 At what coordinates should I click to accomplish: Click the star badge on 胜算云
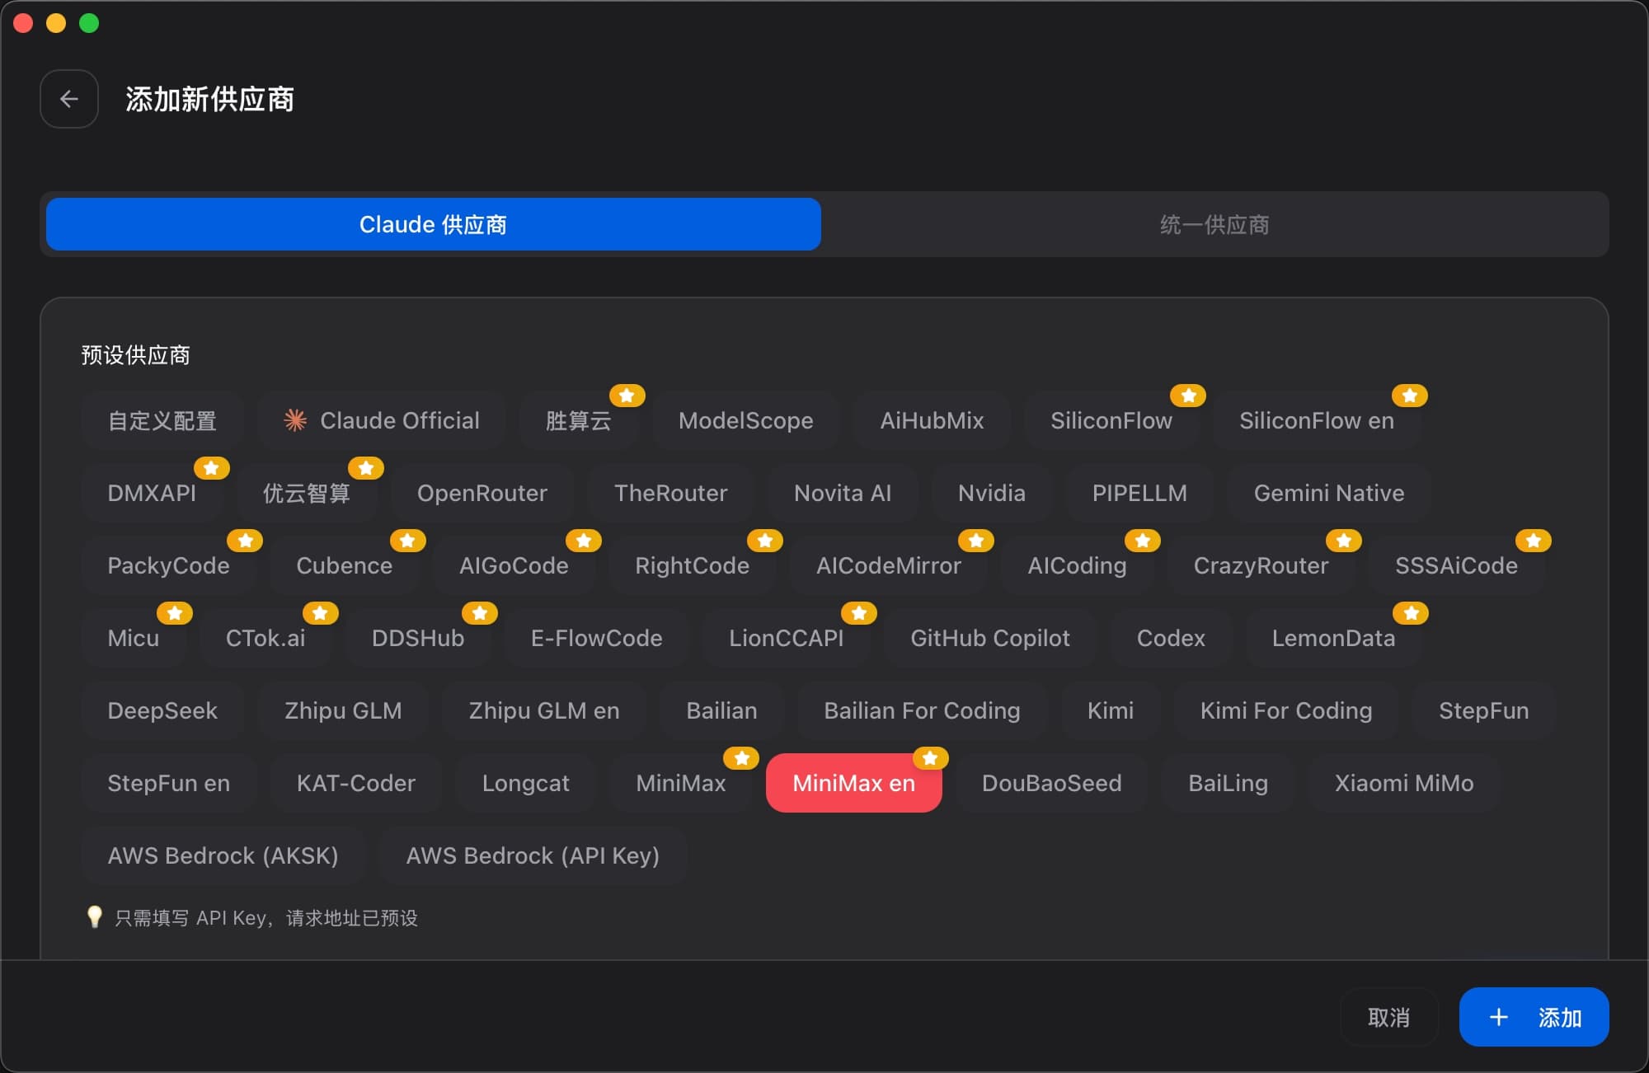627,396
